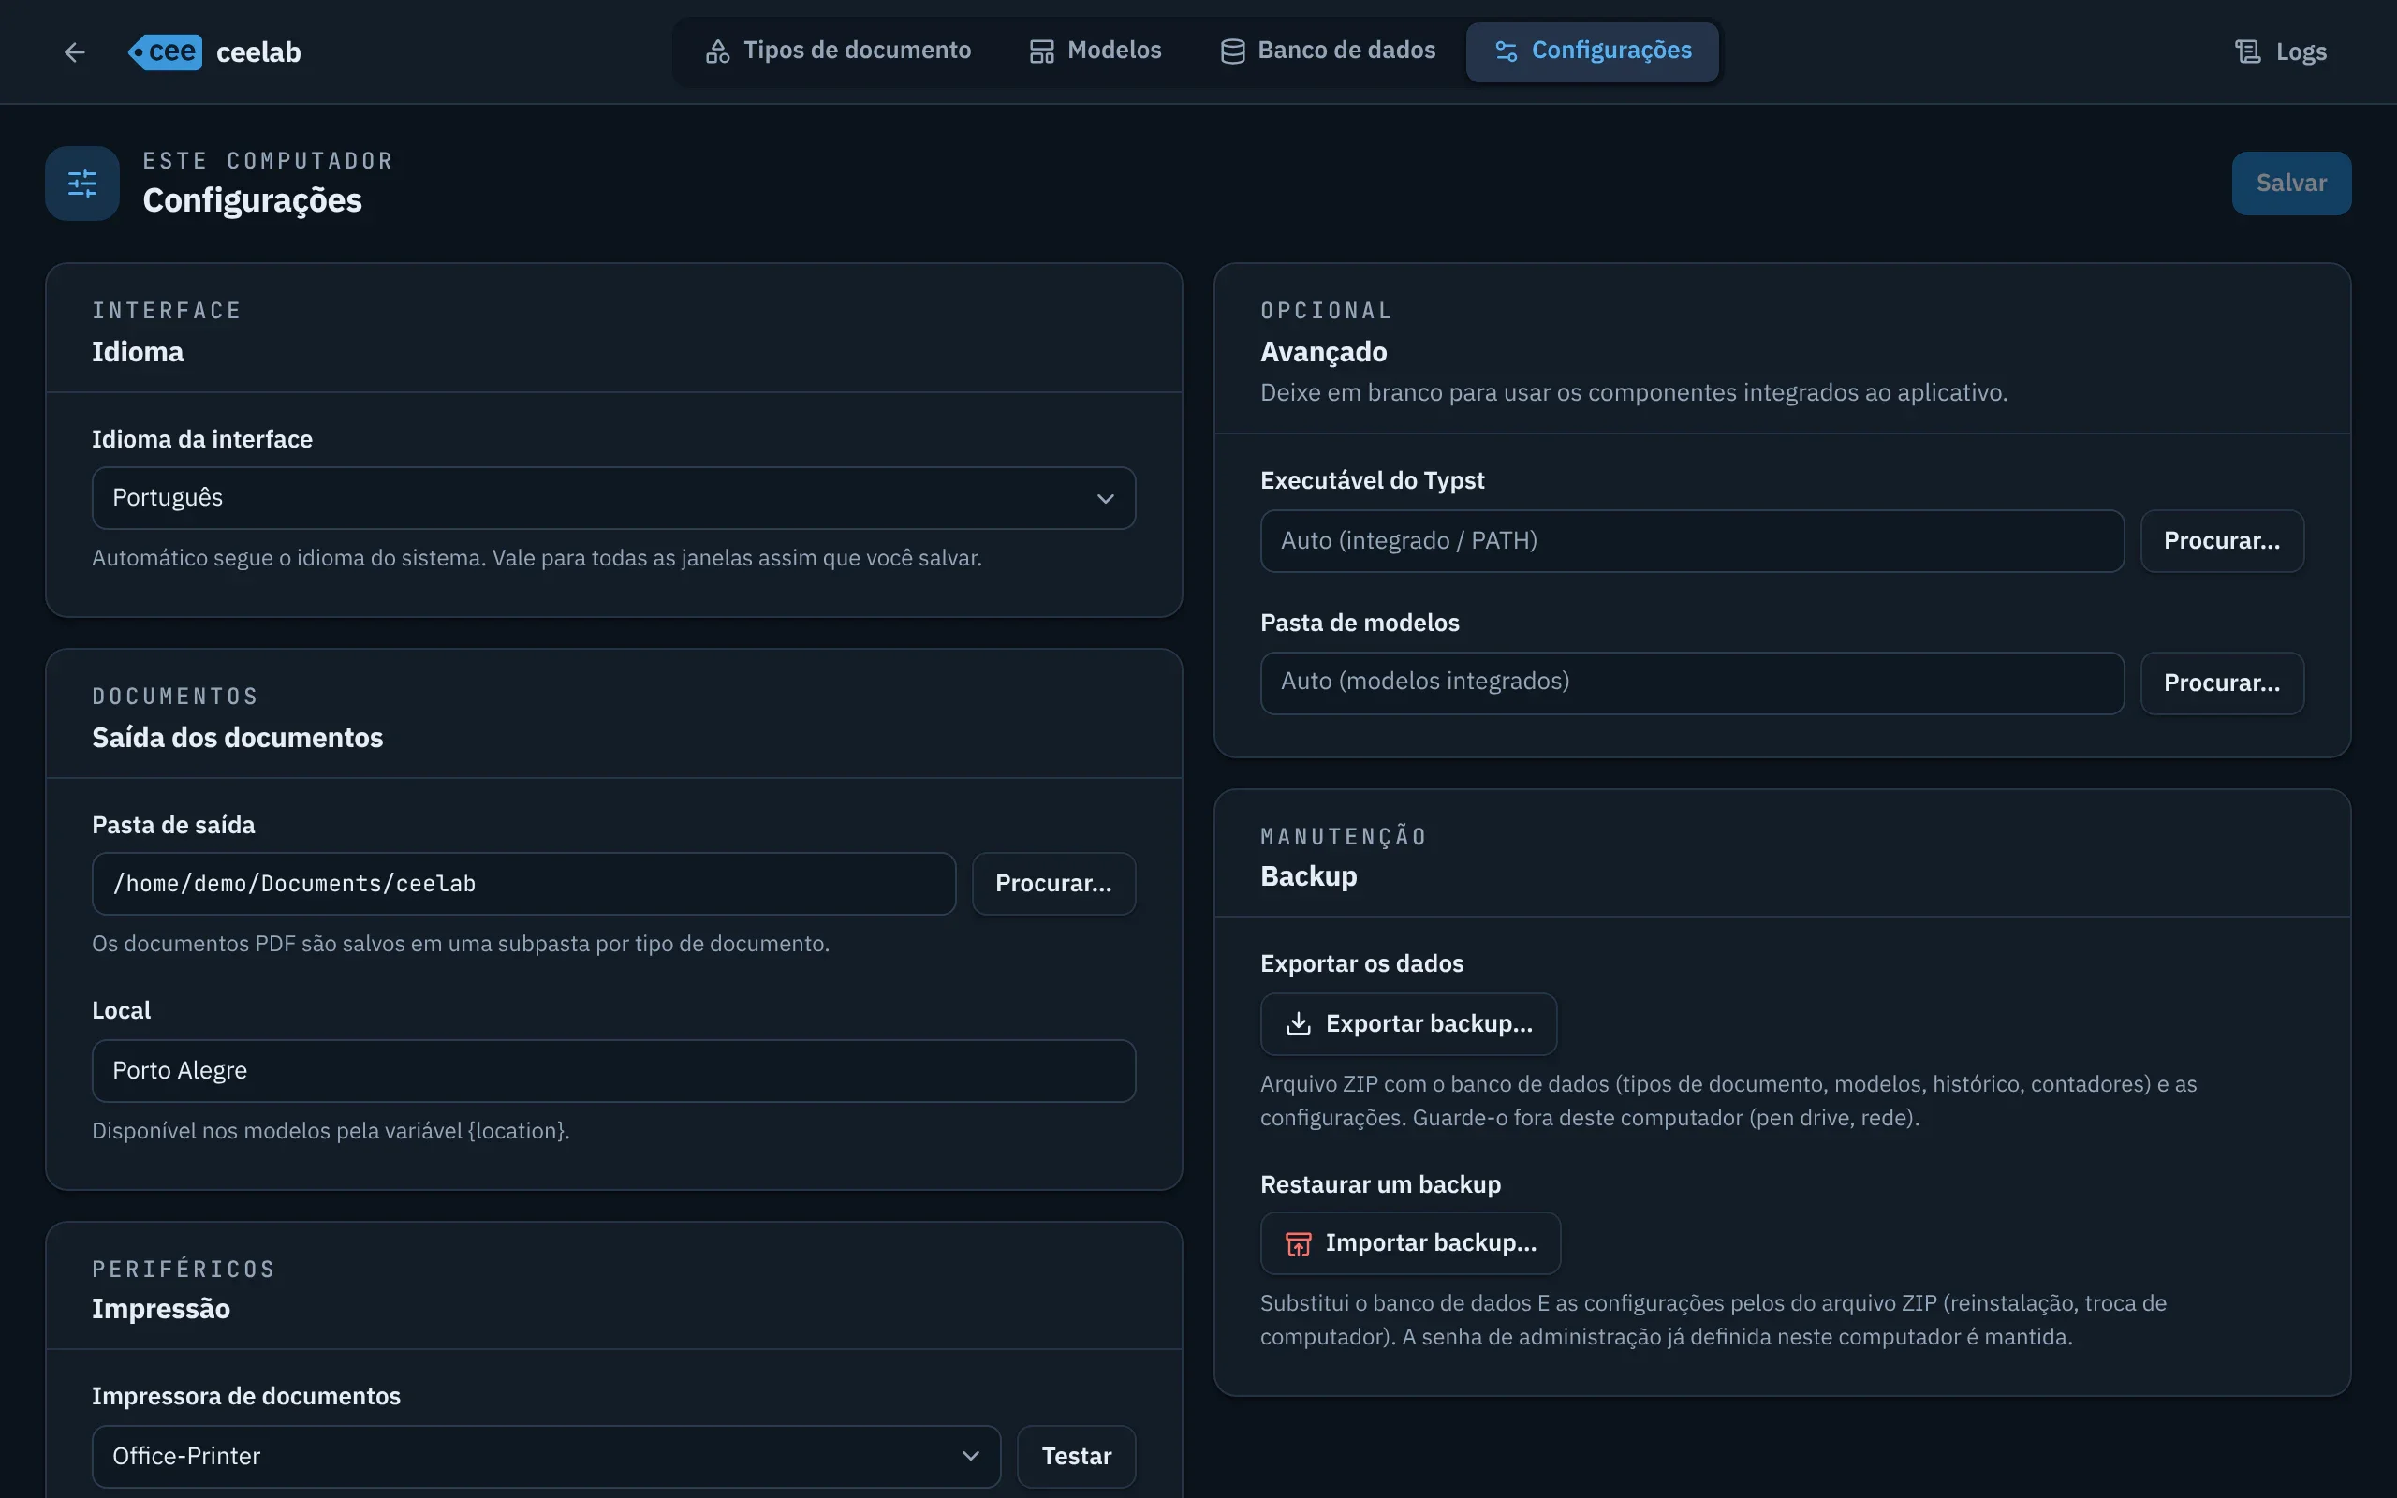2397x1498 pixels.
Task: Click the back arrow icon
Action: pos(74,51)
